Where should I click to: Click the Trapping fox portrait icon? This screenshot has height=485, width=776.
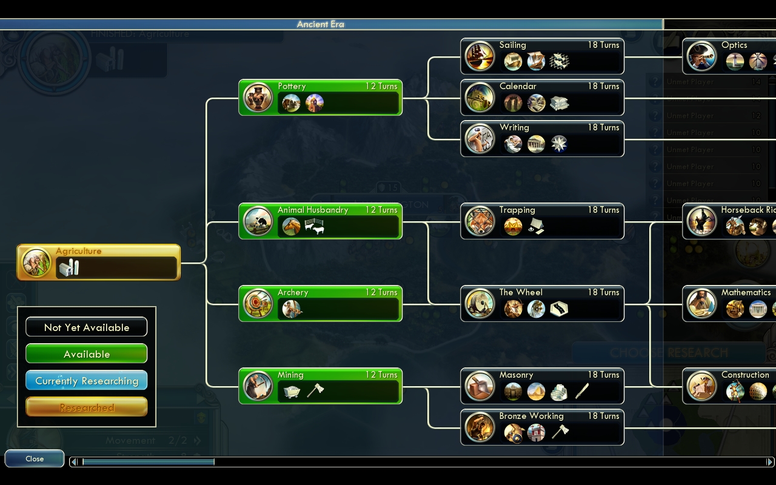pyautogui.click(x=480, y=221)
